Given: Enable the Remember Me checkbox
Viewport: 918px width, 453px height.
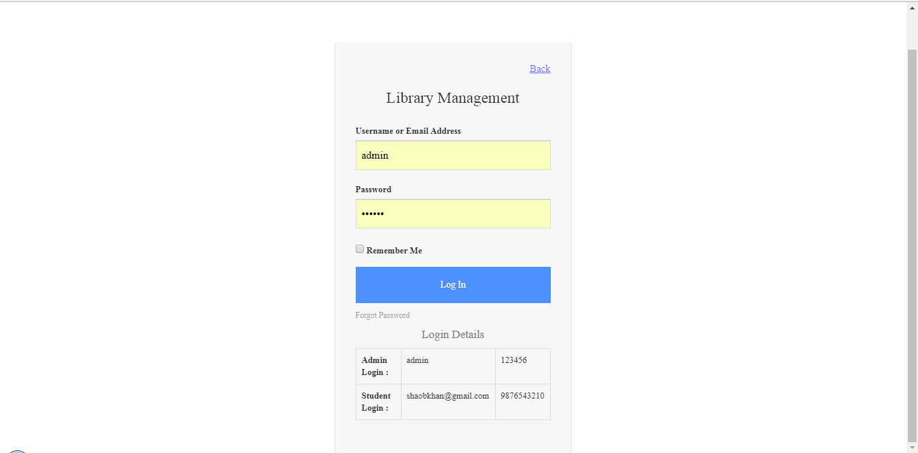Looking at the screenshot, I should pos(360,249).
